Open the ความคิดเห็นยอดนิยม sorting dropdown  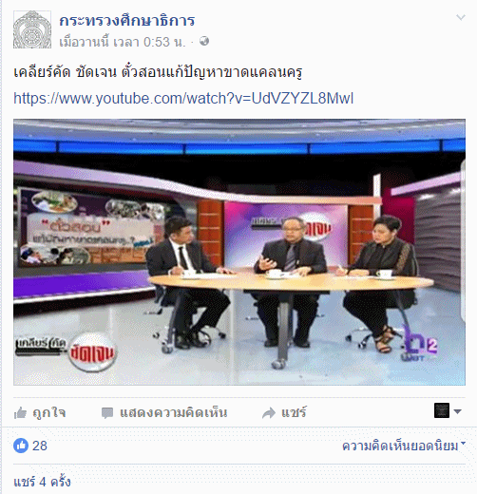pyautogui.click(x=404, y=446)
